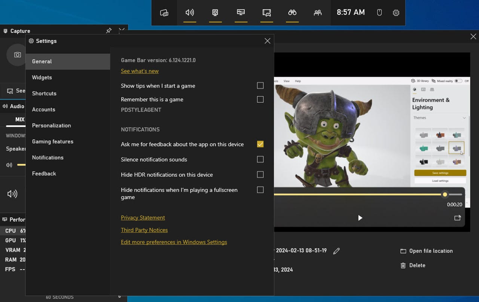Open the Widgets settings tab

[x=68, y=77]
